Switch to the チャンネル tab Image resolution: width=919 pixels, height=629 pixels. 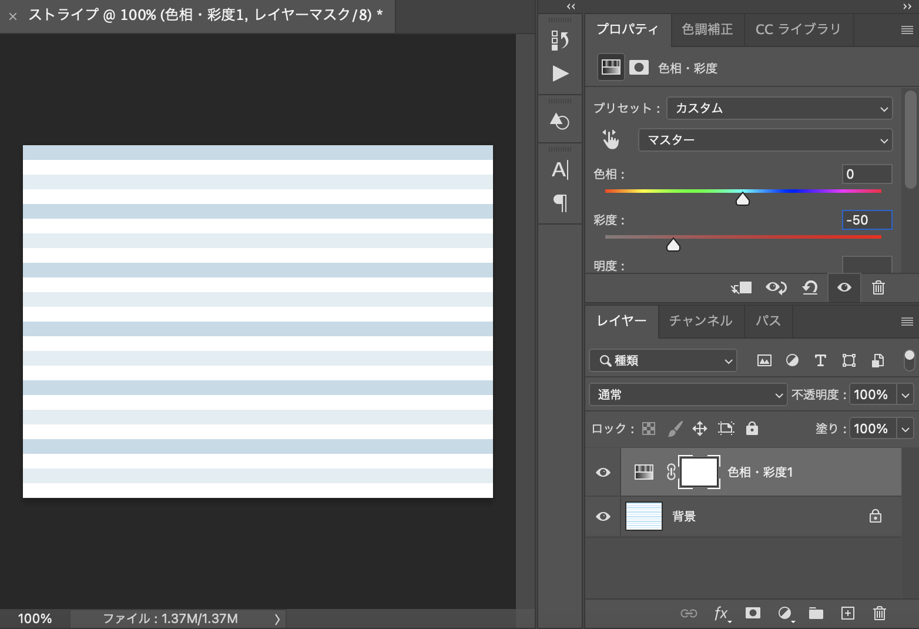pyautogui.click(x=701, y=321)
